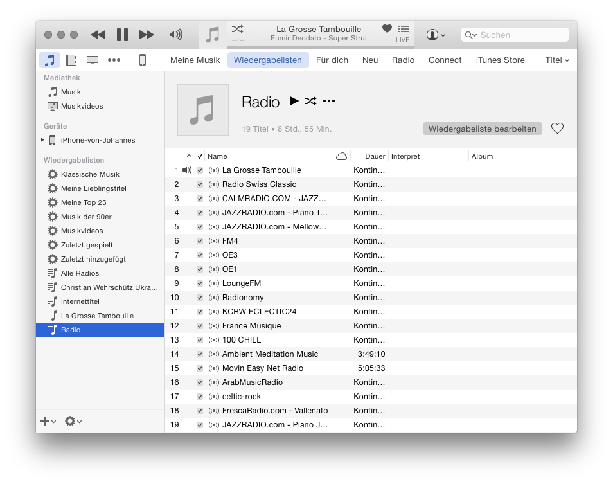Open Alle Radios playlist
Image resolution: width=613 pixels, height=484 pixels.
[x=100, y=273]
